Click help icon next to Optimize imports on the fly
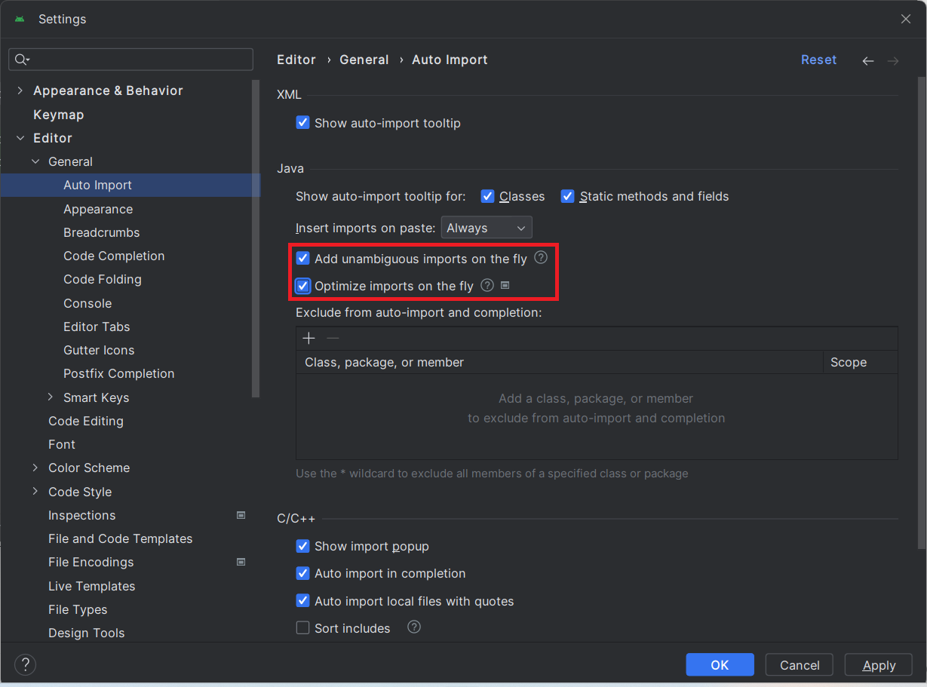This screenshot has height=687, width=927. (x=487, y=285)
